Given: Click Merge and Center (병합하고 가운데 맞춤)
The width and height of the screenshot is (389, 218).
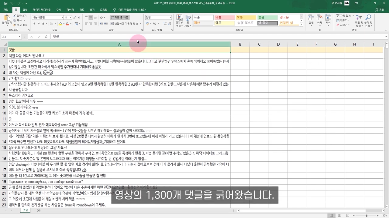Looking at the screenshot, I should coord(125,24).
